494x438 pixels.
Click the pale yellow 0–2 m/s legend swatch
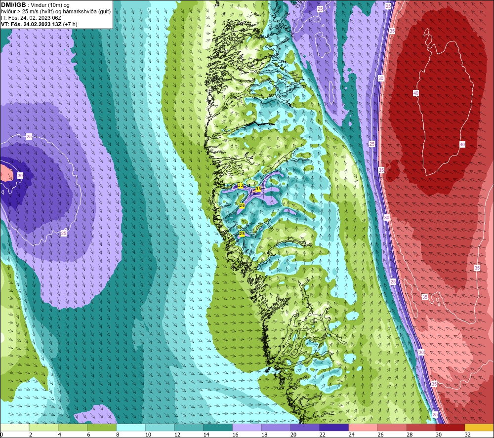[15, 427]
